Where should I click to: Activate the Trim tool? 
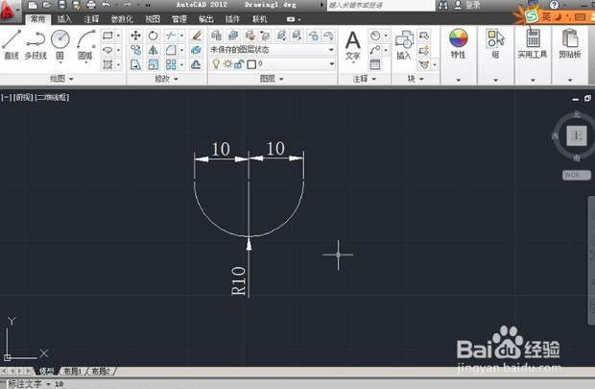pos(171,36)
